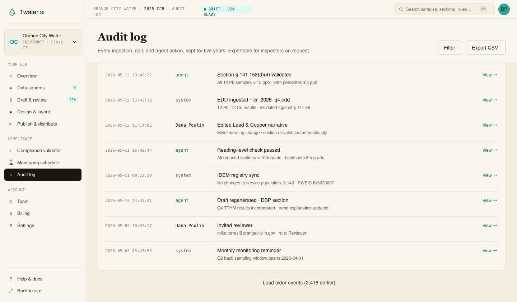
Task: Open the DP user avatar menu
Action: 504,9
